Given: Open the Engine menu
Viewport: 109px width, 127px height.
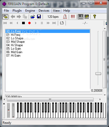Looking at the screenshot, I should pos(30,11).
